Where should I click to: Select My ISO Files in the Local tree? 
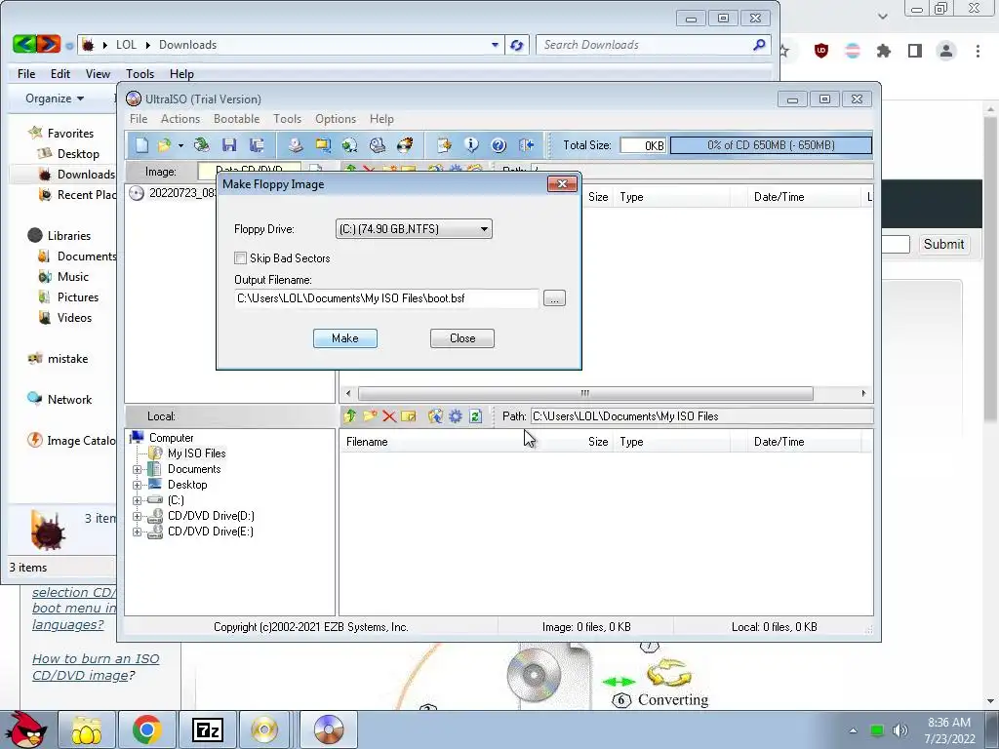pos(196,453)
